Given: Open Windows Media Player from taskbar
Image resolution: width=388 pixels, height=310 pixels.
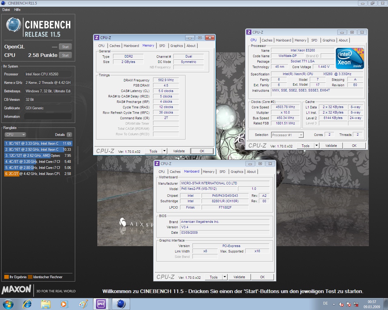Looking at the screenshot, I should tap(64, 304).
